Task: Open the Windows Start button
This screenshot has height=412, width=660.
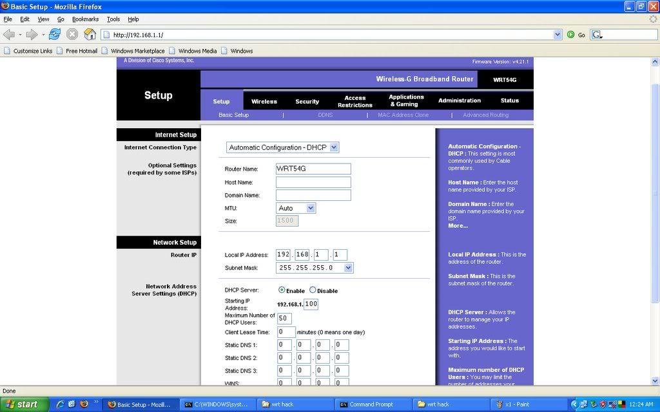Action: (24, 404)
